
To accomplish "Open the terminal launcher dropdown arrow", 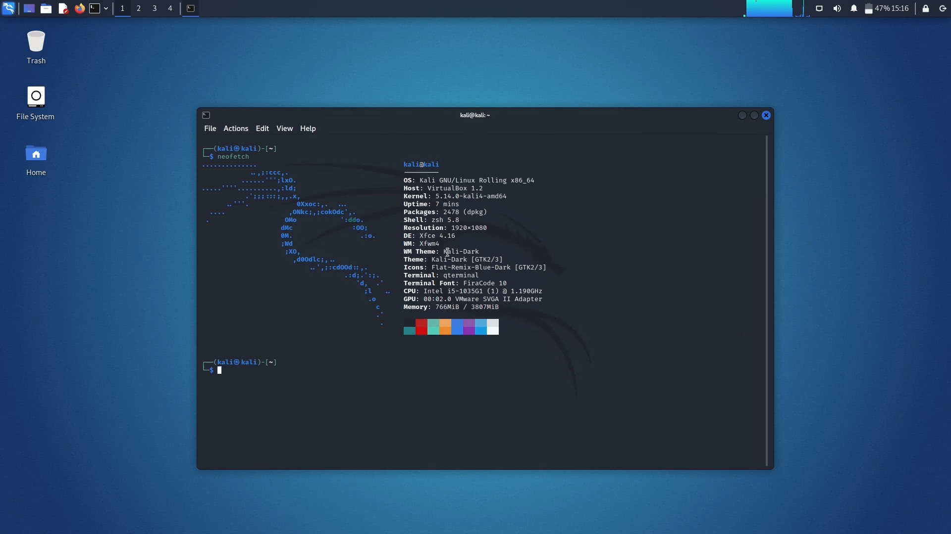I will click(x=106, y=8).
